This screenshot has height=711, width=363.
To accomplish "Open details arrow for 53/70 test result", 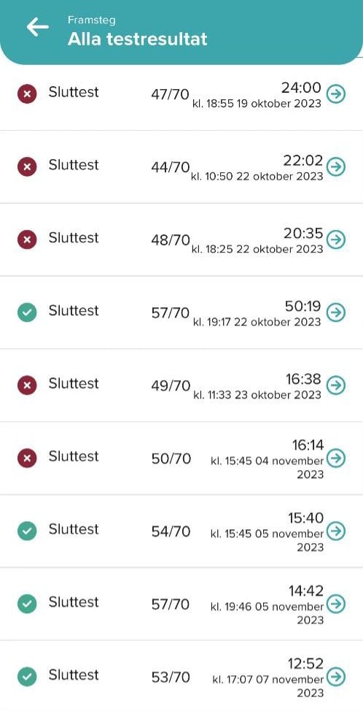I will pyautogui.click(x=336, y=677).
